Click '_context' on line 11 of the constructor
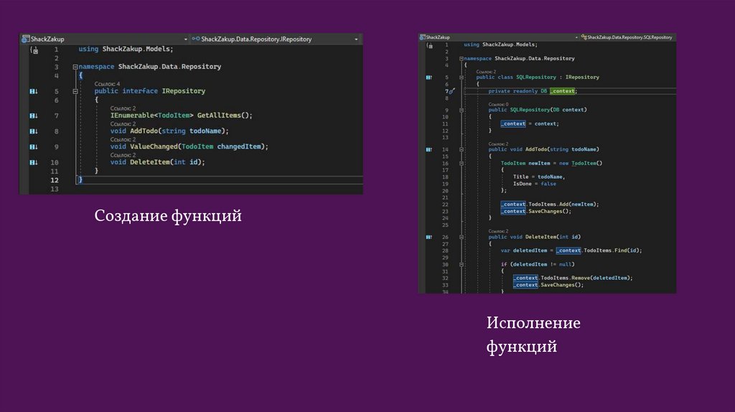The image size is (735, 412). coord(513,123)
